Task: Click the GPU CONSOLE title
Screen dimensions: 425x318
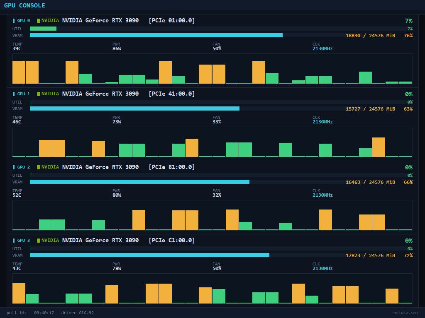Action: (x=24, y=5)
